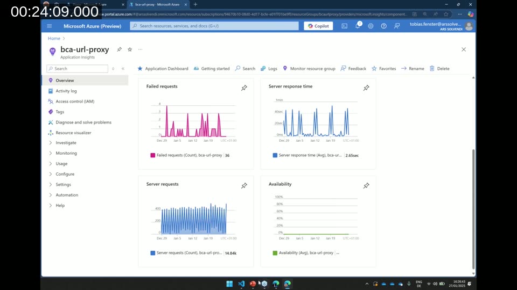Click the green Availability legend swatch

coord(275,253)
